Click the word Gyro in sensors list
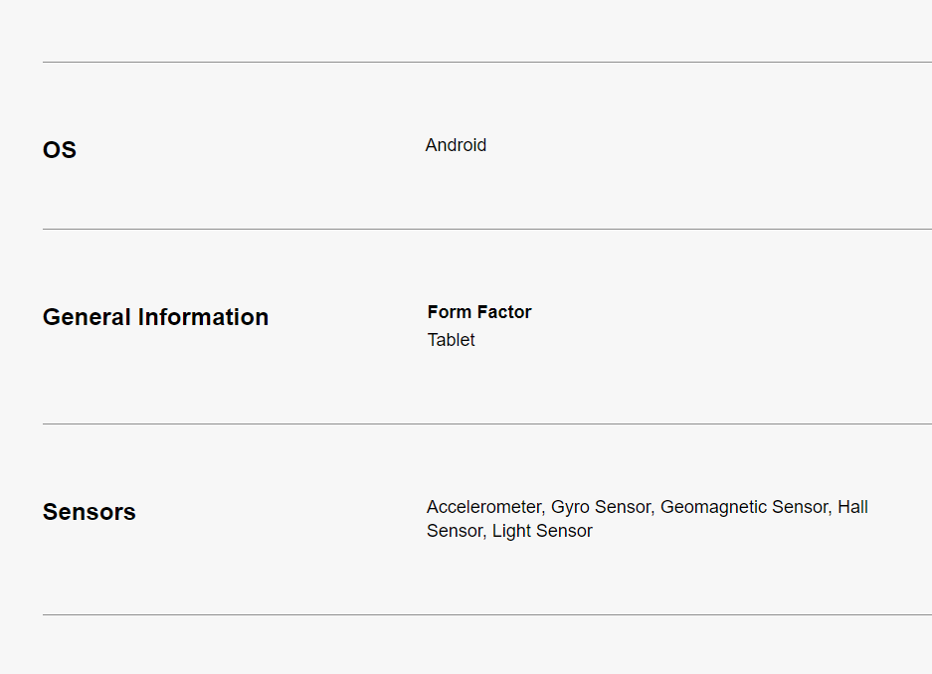The image size is (932, 674). tap(571, 507)
